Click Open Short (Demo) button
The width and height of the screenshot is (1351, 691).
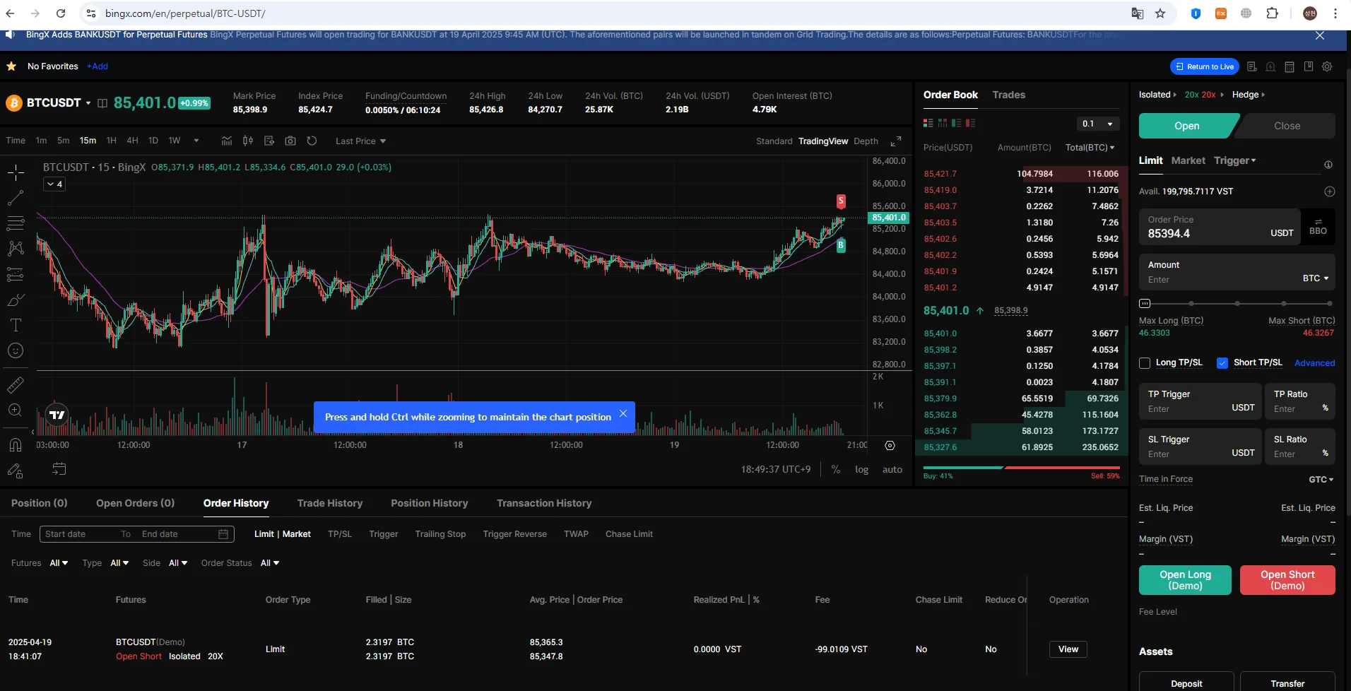point(1287,580)
